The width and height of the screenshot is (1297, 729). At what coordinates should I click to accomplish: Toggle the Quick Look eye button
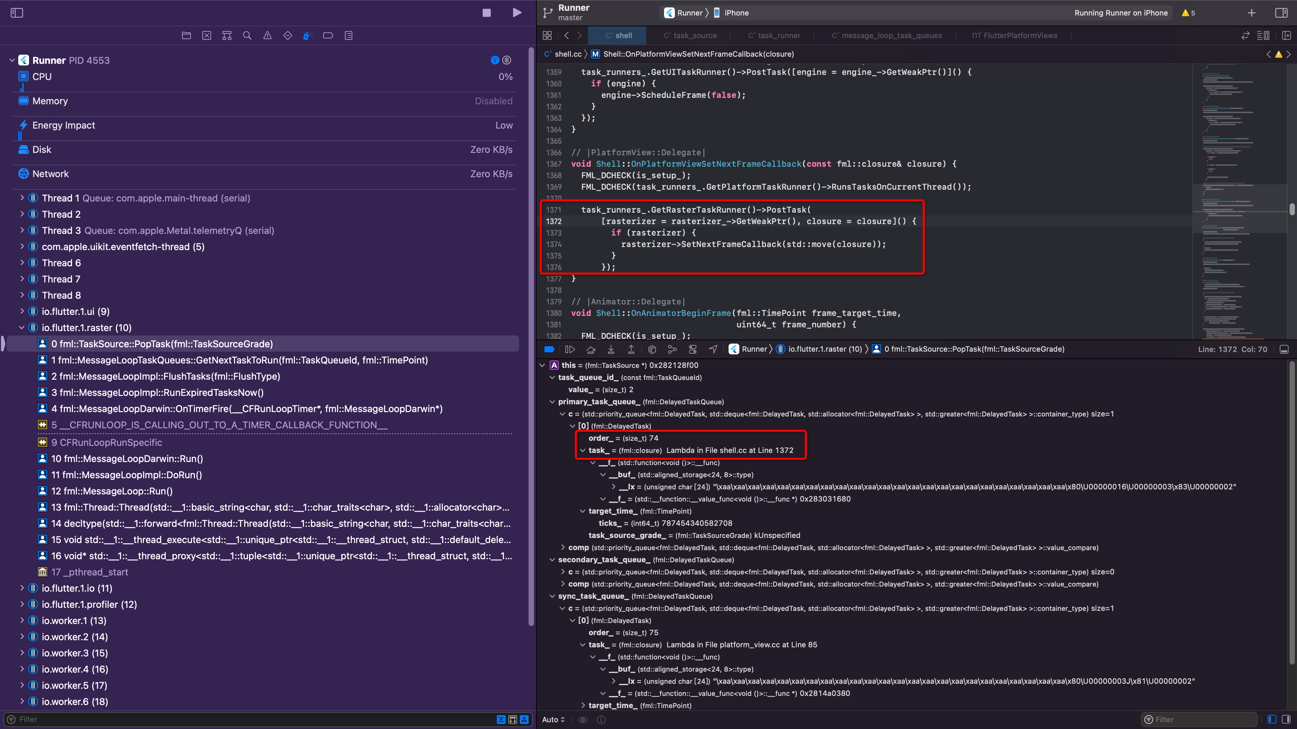[583, 720]
